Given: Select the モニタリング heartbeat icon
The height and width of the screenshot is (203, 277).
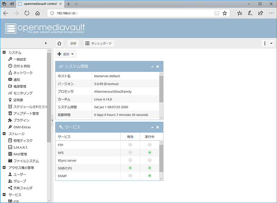Looking at the screenshot, I should (10, 93).
